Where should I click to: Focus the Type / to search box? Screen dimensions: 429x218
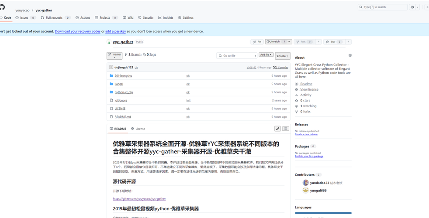point(383,7)
